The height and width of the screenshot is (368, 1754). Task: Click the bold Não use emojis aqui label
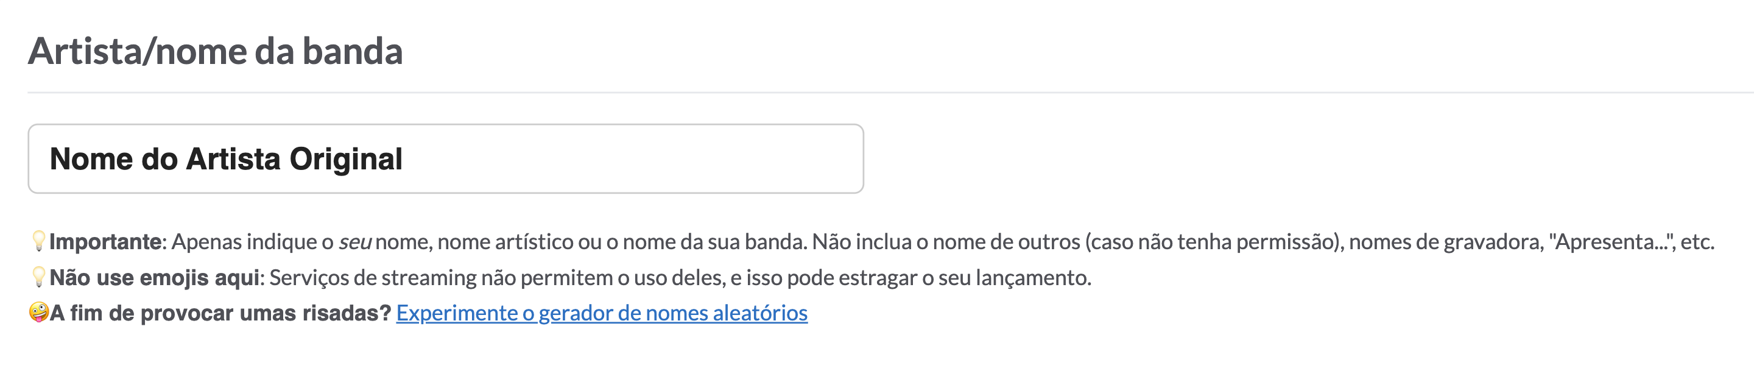click(x=155, y=278)
